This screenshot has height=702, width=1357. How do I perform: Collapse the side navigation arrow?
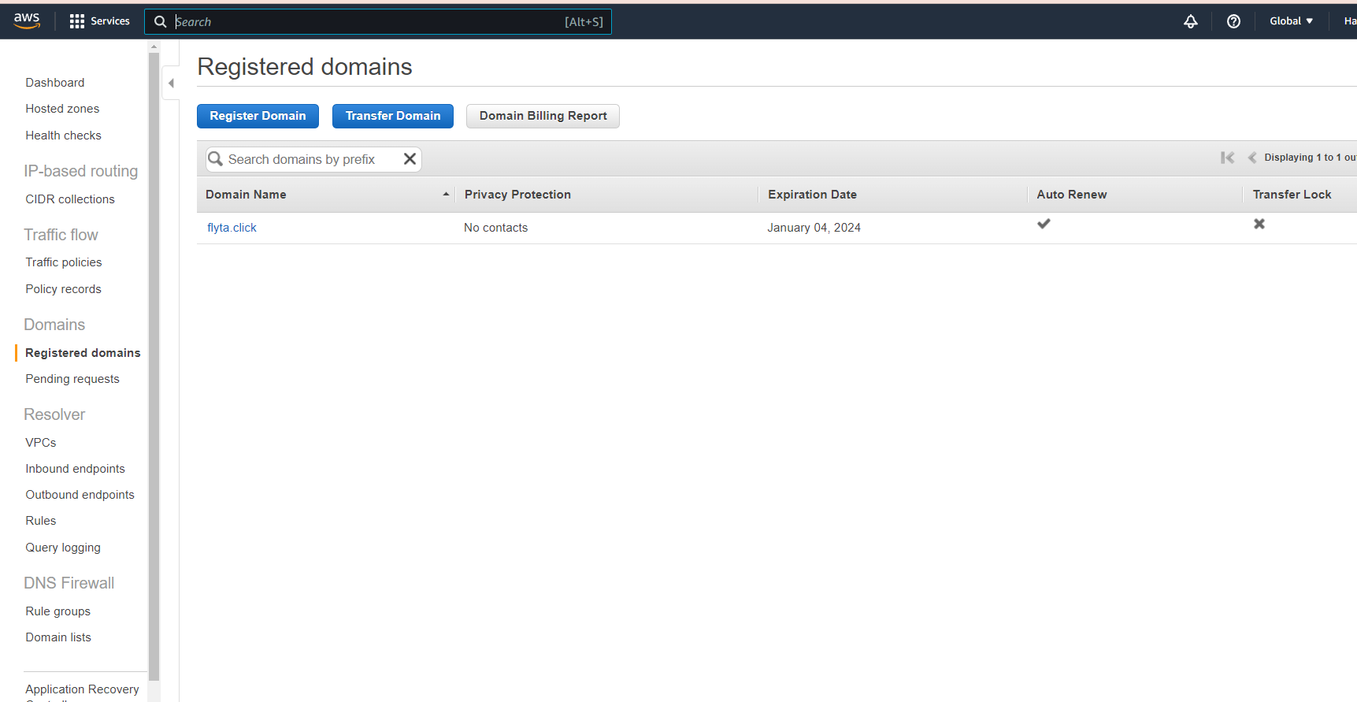(x=171, y=83)
